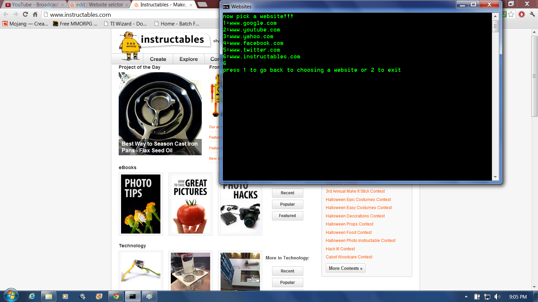
Task: Restore down the Chrome window
Action: (511, 4)
